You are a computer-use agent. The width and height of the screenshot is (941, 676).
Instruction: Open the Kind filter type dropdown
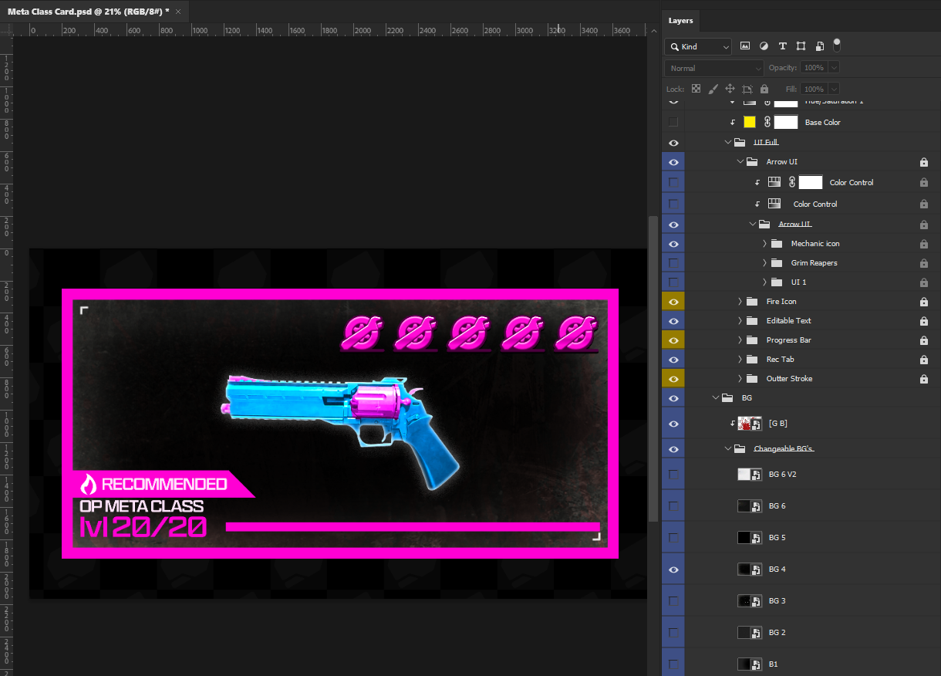tap(698, 46)
